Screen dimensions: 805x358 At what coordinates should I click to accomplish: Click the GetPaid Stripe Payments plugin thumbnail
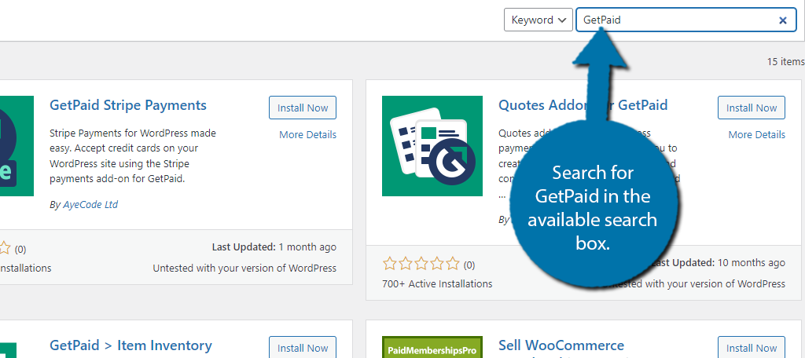17,146
